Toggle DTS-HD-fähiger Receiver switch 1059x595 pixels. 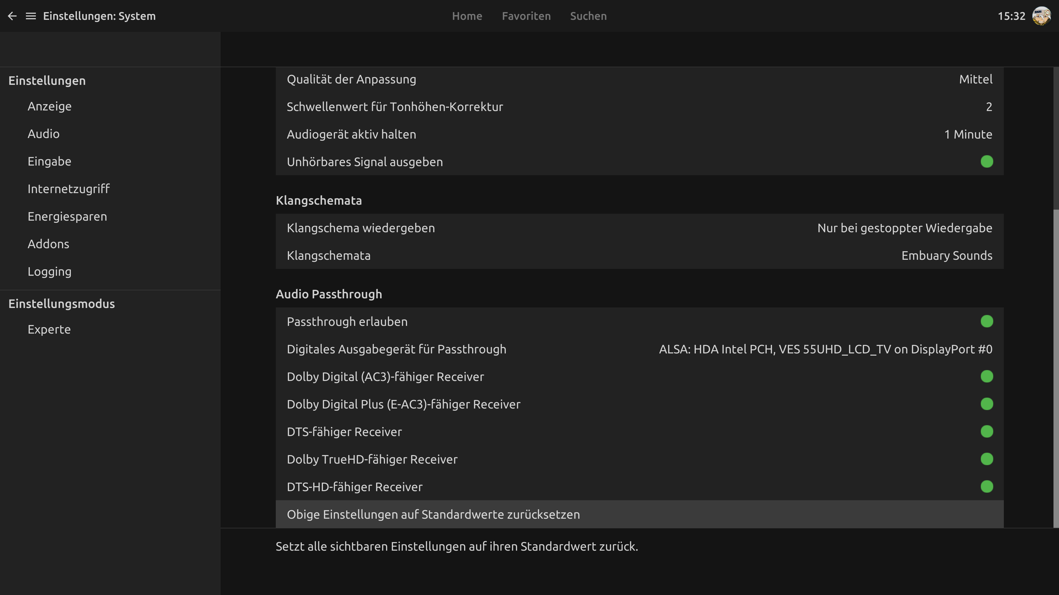(987, 486)
